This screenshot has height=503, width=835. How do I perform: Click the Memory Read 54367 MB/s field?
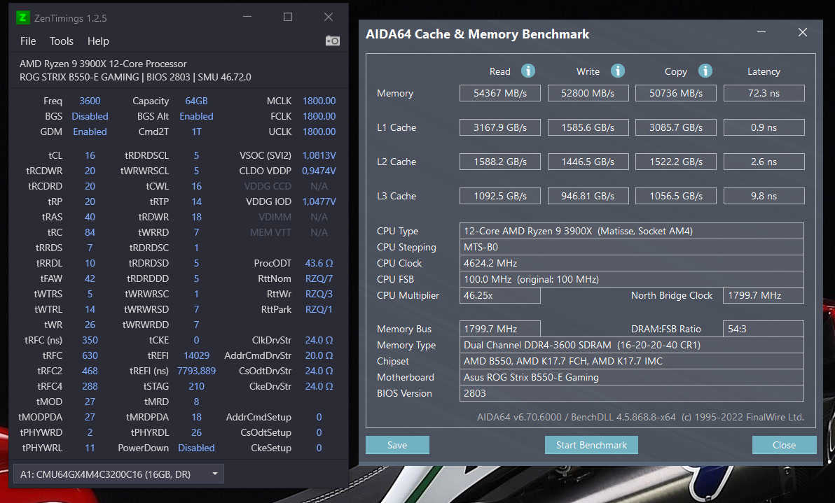pyautogui.click(x=500, y=93)
